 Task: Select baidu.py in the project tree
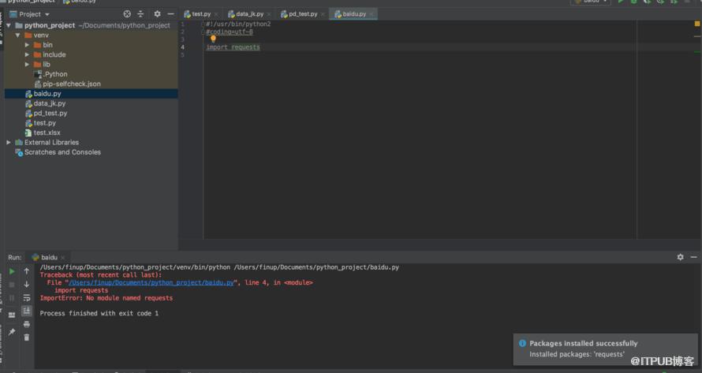pyautogui.click(x=47, y=94)
